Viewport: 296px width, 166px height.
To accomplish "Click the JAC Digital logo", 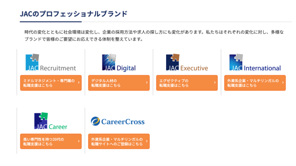I will (119, 63).
